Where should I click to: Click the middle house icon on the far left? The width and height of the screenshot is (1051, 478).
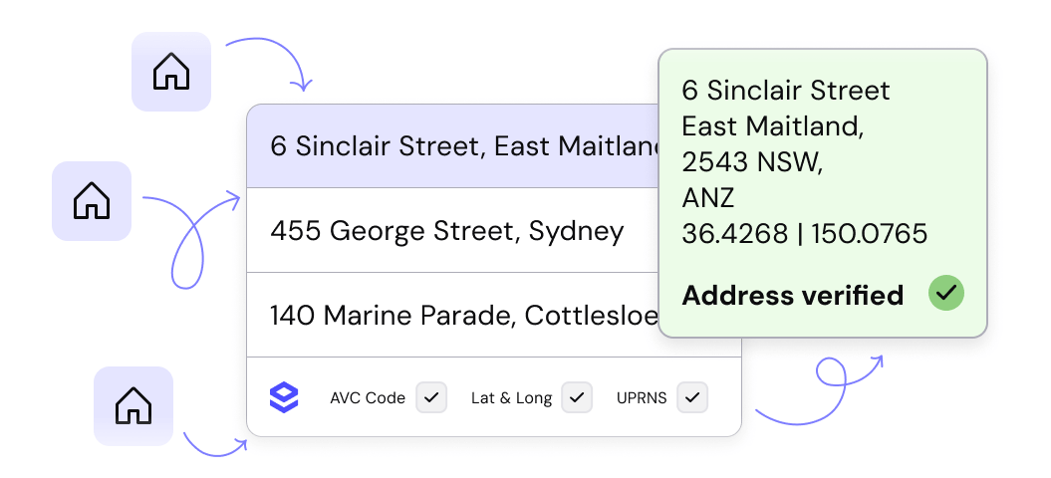(x=92, y=201)
